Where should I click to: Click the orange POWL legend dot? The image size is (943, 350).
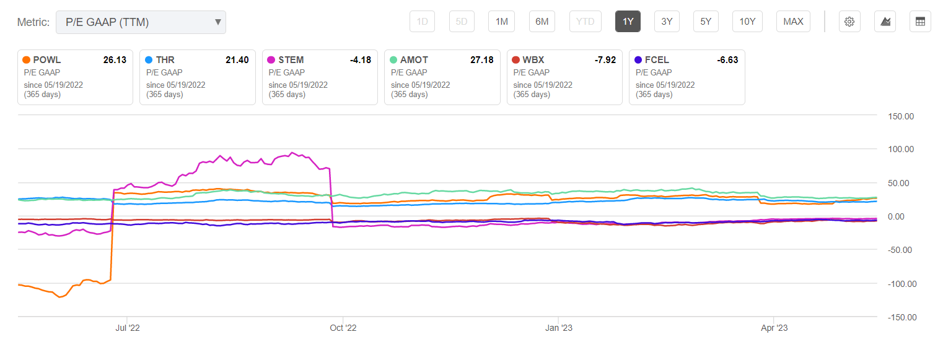26,60
